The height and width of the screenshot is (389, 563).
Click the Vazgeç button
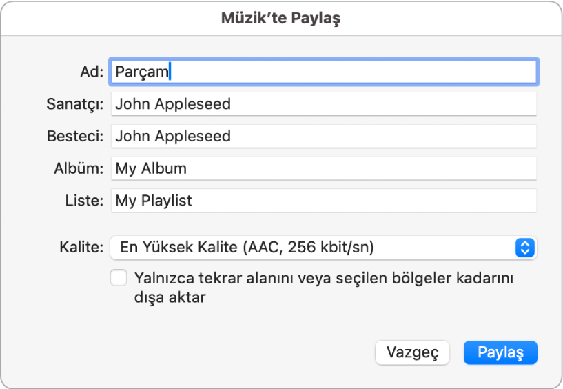tap(412, 352)
